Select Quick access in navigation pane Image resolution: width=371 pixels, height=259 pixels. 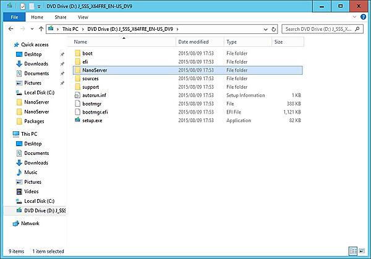(x=35, y=44)
